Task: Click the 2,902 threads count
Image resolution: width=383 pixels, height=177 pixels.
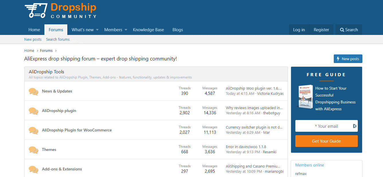Action: tap(184, 113)
